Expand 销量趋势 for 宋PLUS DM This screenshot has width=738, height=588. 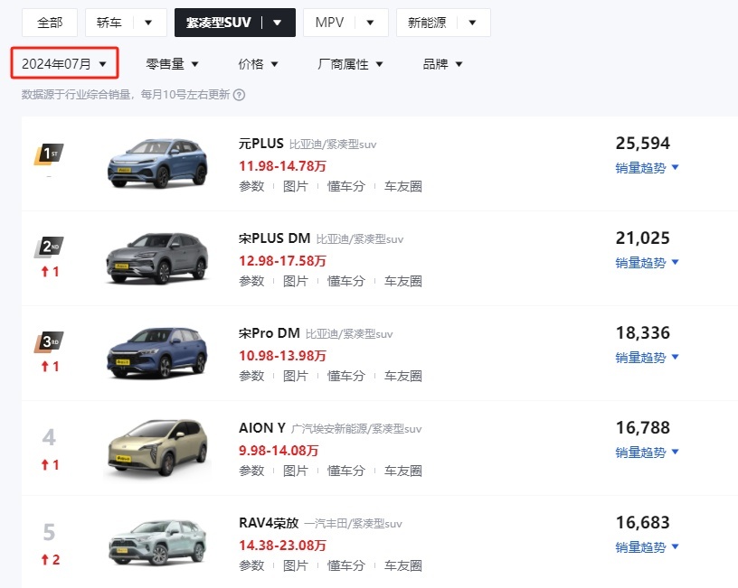[x=647, y=263]
